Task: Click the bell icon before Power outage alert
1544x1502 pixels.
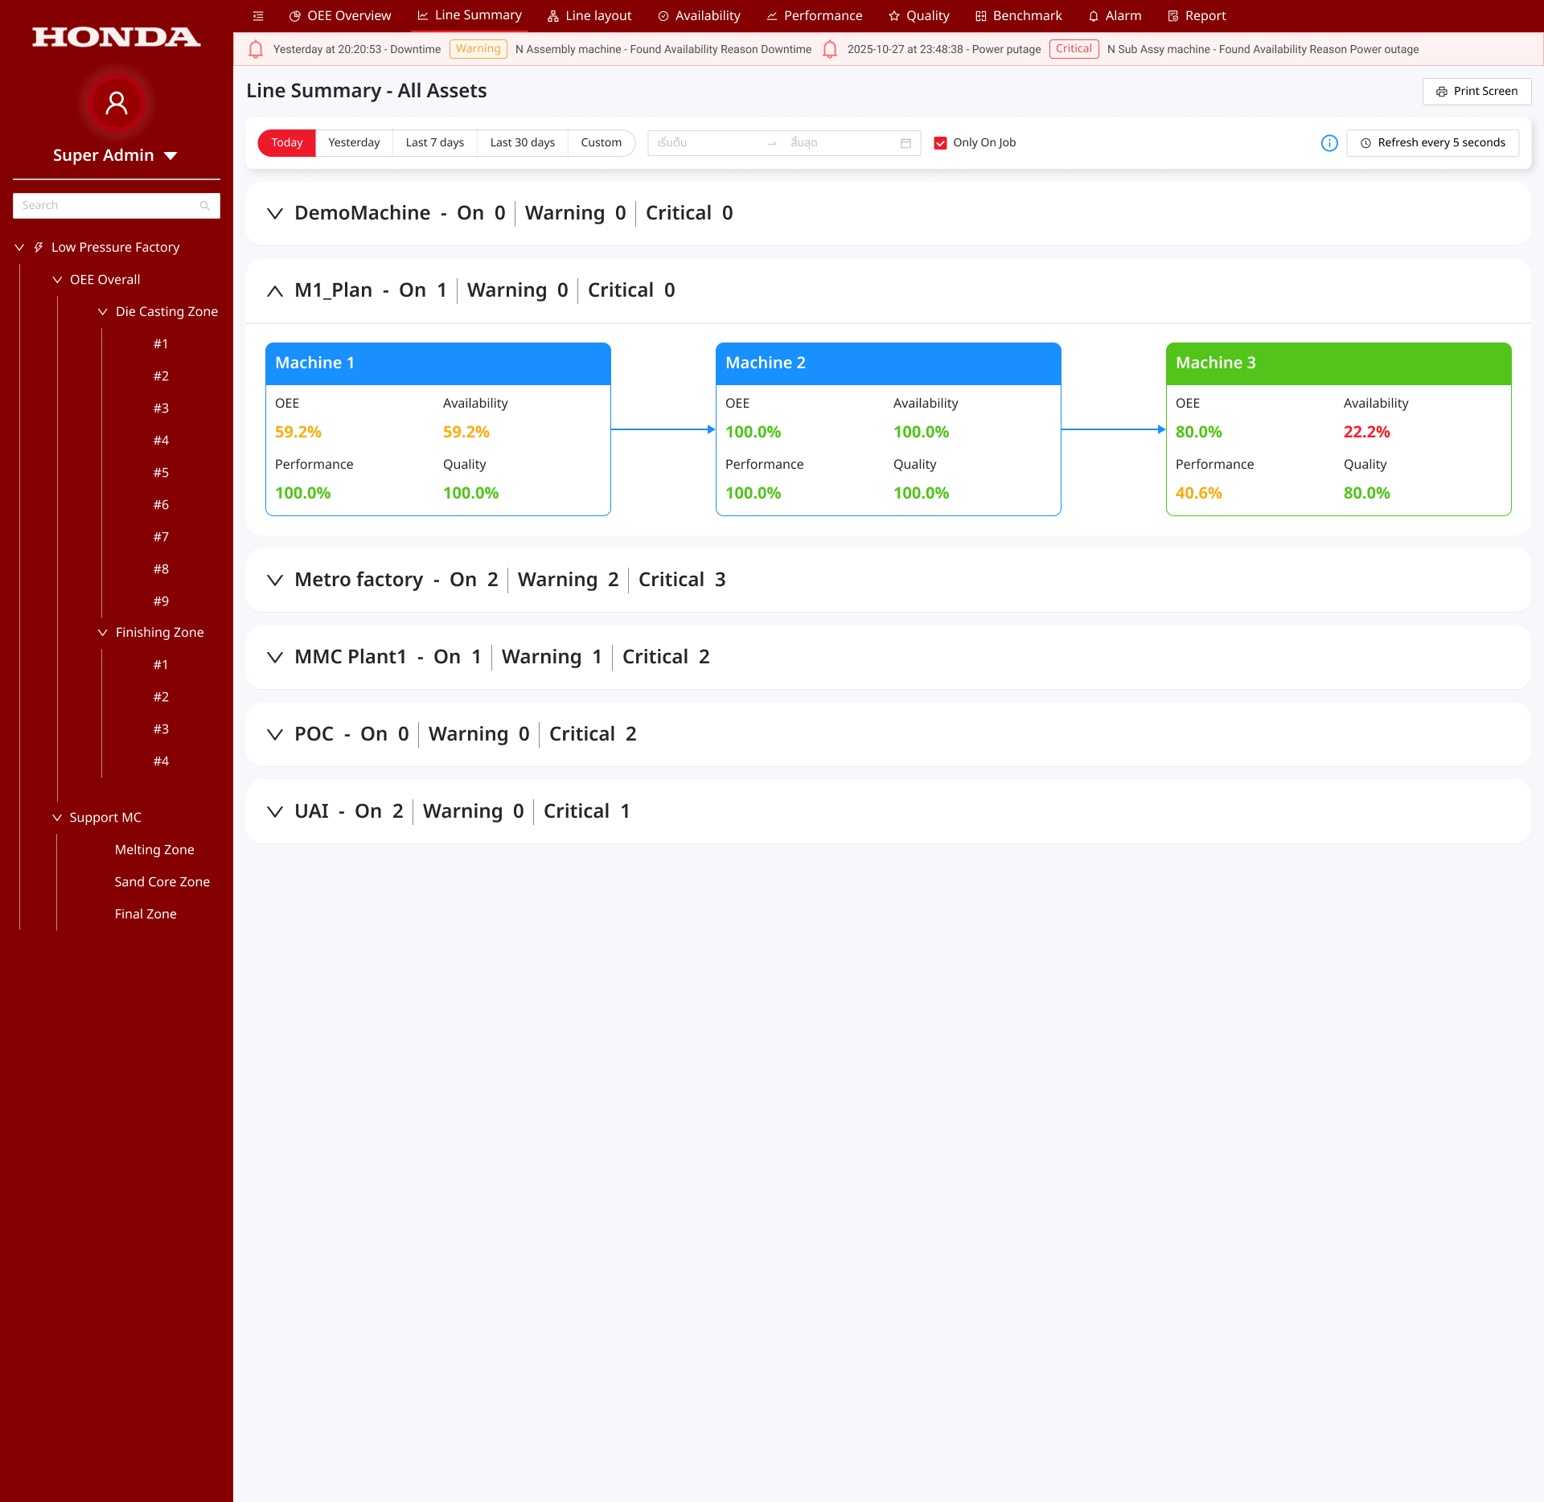Action: [x=830, y=50]
